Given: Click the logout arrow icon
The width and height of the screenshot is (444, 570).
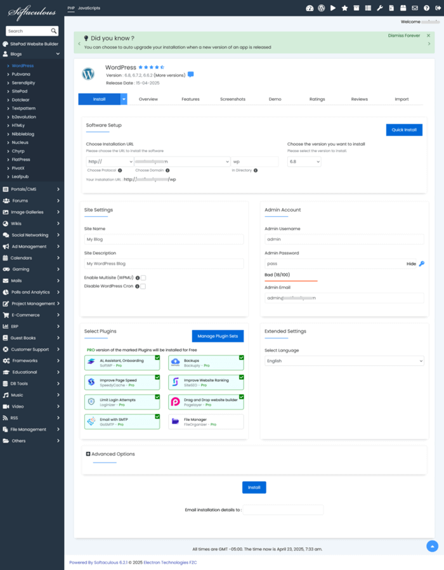Looking at the screenshot, I should pos(438,8).
